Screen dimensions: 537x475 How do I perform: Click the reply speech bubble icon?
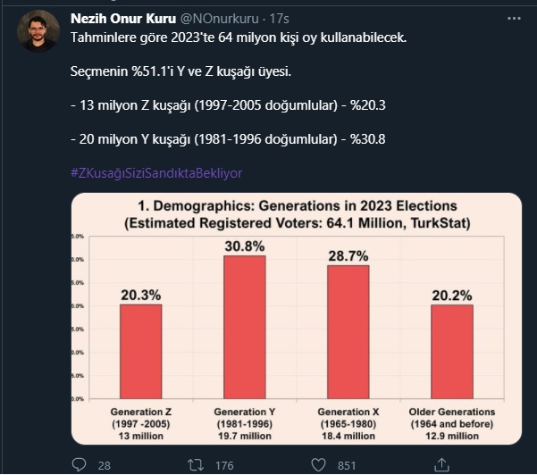click(79, 464)
